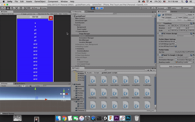Open Unity in the Dock
This screenshot has height=122, width=195.
[x=105, y=118]
